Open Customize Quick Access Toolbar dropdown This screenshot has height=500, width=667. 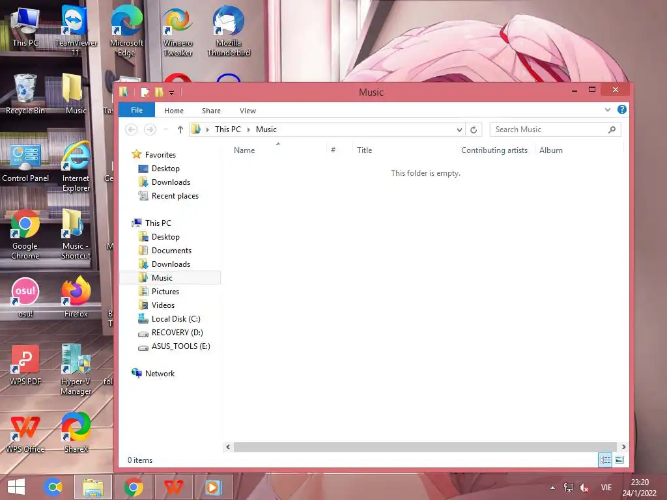tap(171, 92)
